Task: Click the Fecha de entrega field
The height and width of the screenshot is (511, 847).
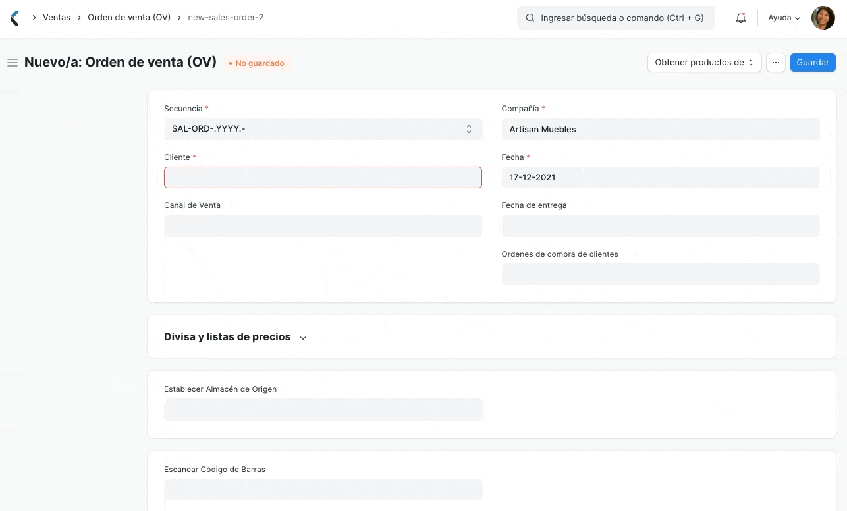Action: pos(661,225)
